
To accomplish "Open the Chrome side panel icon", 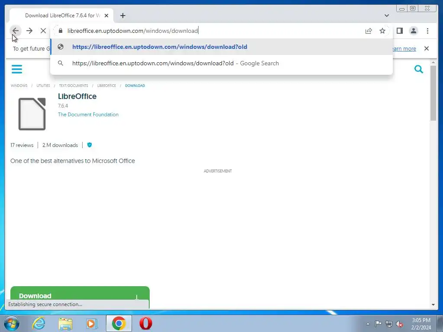I will (x=399, y=31).
